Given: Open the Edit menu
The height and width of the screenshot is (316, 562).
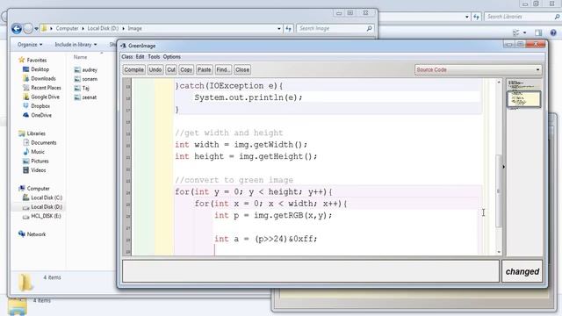Looking at the screenshot, I should point(140,56).
